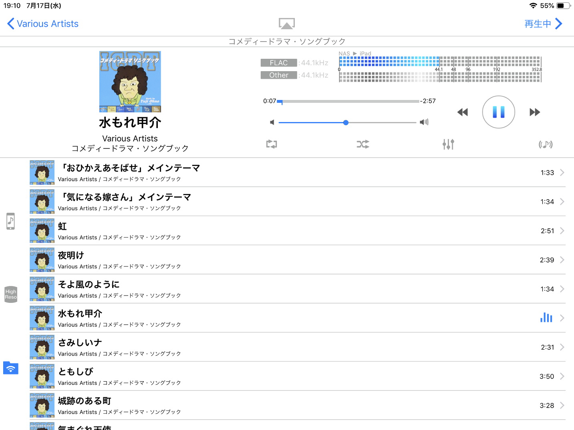
Task: Click the surround sound effect icon
Action: tap(545, 144)
